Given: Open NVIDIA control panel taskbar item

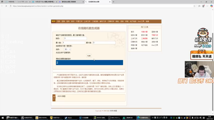Looking at the screenshot, I should 100,118.
